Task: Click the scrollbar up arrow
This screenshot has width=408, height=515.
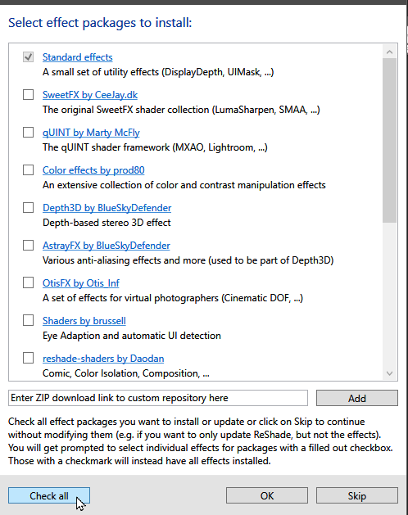Action: [x=390, y=52]
